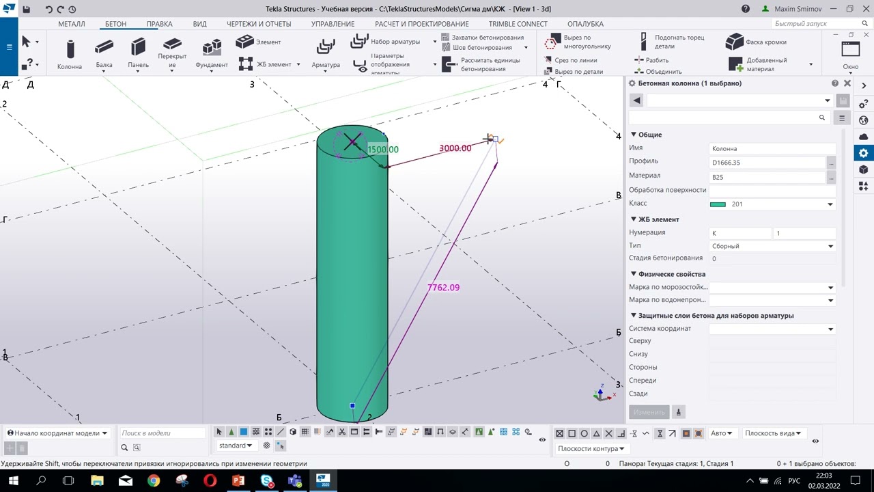This screenshot has width=874, height=492.
Task: Open the help question mark in title bar
Action: (746, 9)
